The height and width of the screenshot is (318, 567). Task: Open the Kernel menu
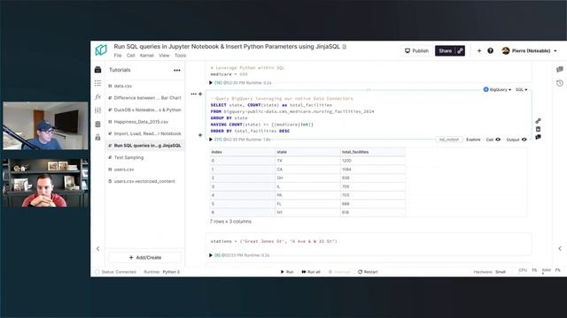click(x=147, y=56)
